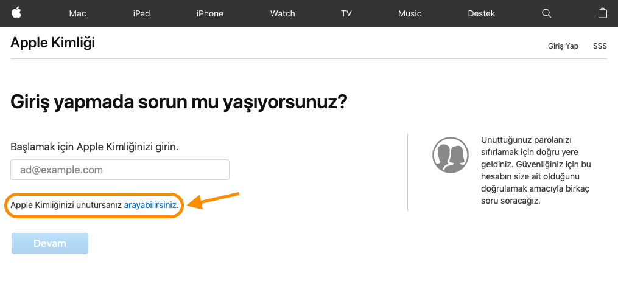Click the two-person silhouette icon

[449, 154]
